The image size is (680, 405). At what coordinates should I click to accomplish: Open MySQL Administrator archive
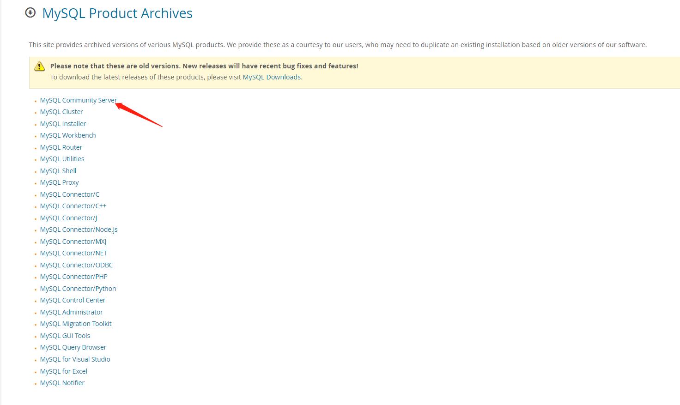click(x=72, y=312)
